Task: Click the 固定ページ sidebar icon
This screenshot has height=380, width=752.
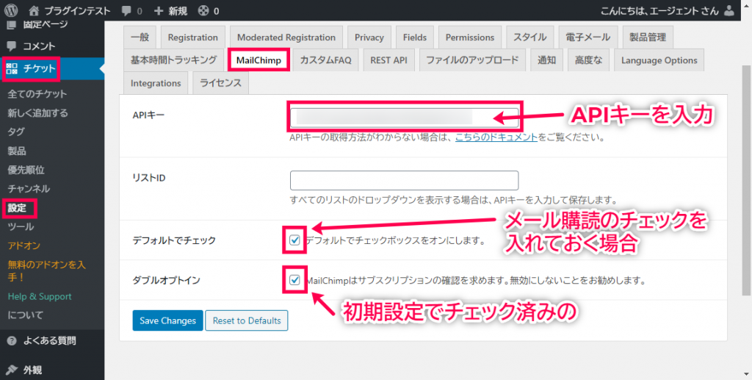Action: click(12, 24)
